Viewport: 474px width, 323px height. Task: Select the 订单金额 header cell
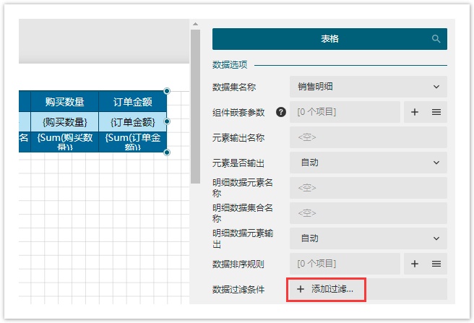133,102
